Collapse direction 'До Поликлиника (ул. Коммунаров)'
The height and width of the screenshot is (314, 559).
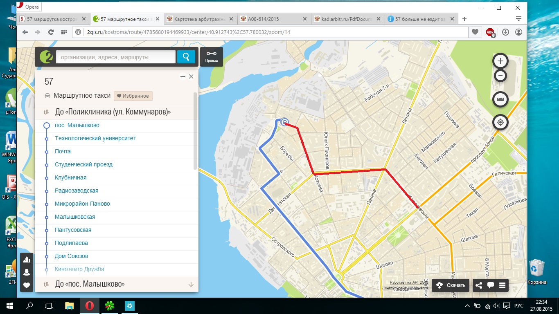(116, 112)
